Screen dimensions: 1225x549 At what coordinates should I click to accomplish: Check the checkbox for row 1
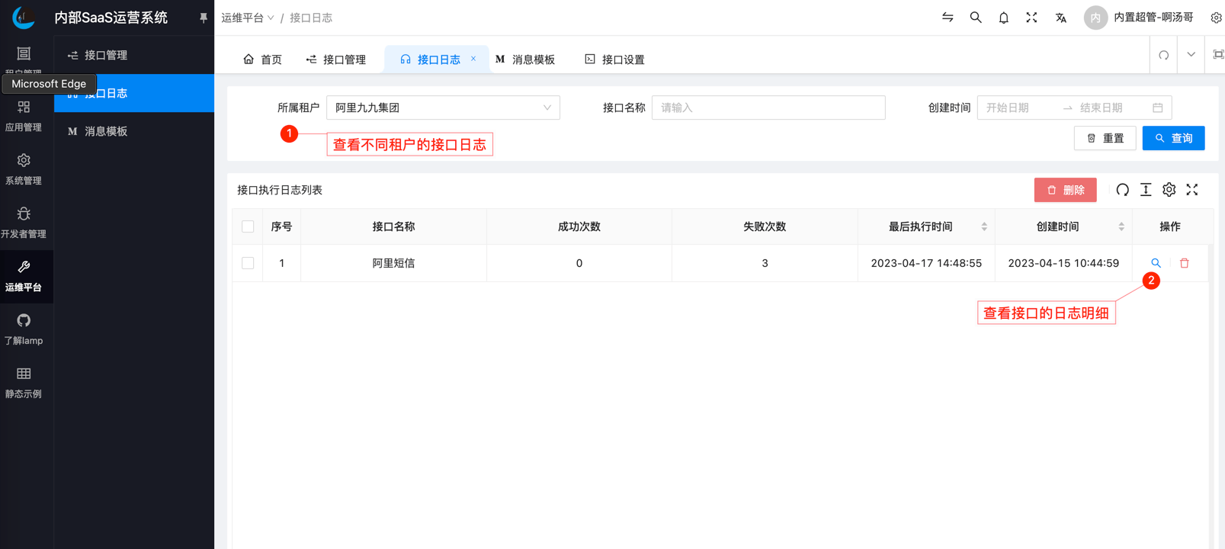pos(248,263)
